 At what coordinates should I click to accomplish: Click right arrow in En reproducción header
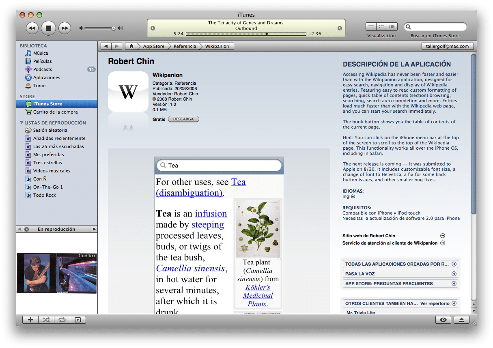click(x=94, y=229)
